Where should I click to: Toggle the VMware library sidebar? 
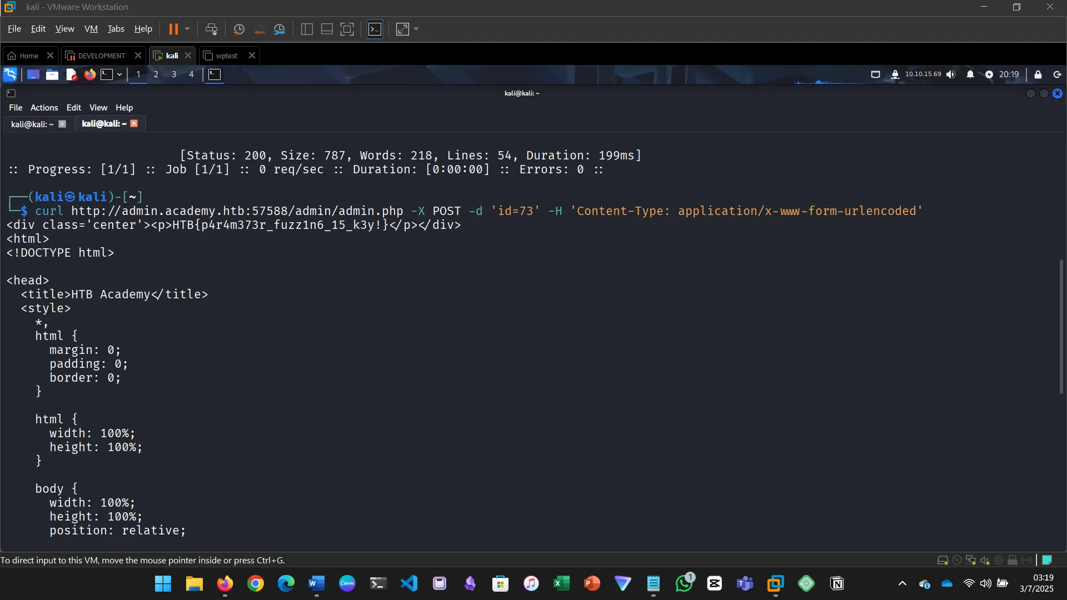pyautogui.click(x=306, y=29)
